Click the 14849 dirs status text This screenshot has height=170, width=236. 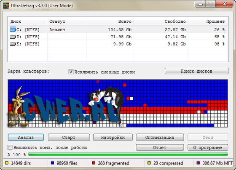pyautogui.click(x=21, y=163)
